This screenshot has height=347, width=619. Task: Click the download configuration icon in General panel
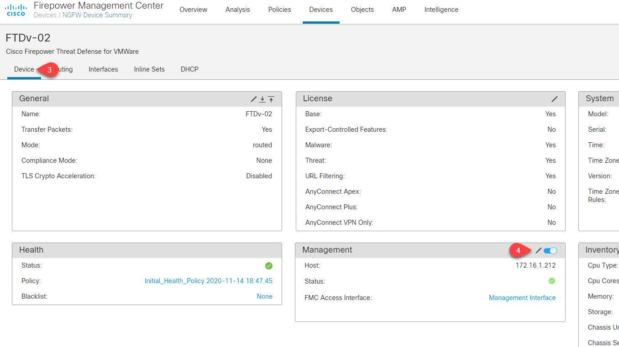point(262,99)
